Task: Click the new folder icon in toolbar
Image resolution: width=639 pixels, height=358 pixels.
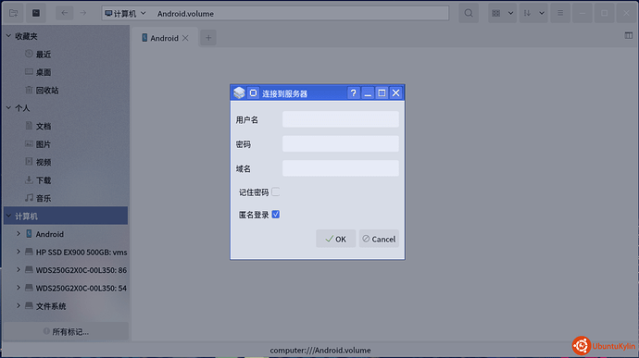Action: point(14,13)
